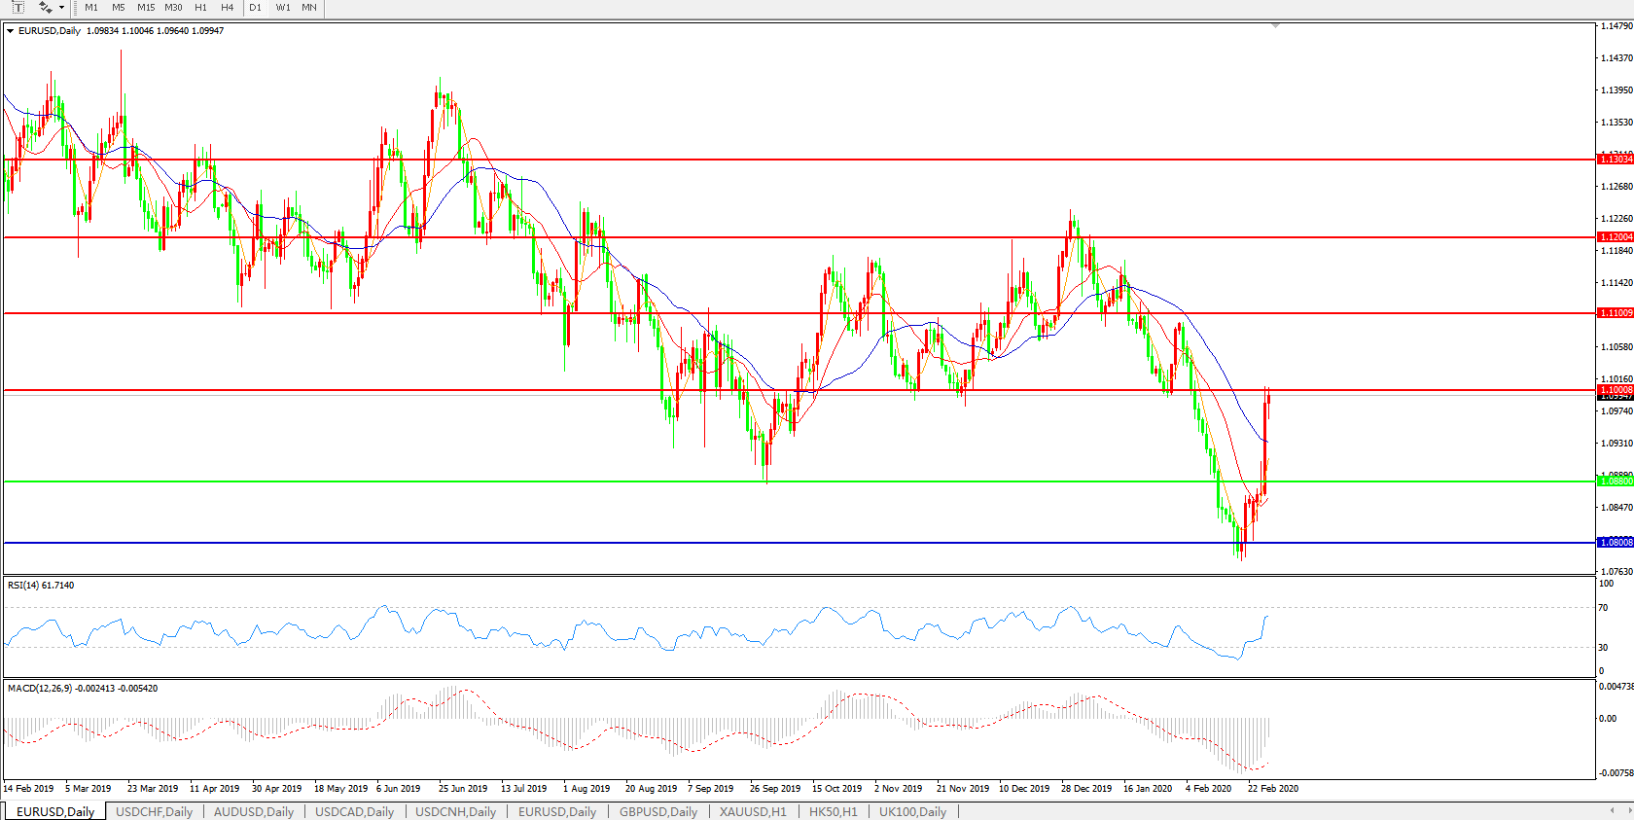Open the USDCHF,Daily chart tab

[x=154, y=812]
